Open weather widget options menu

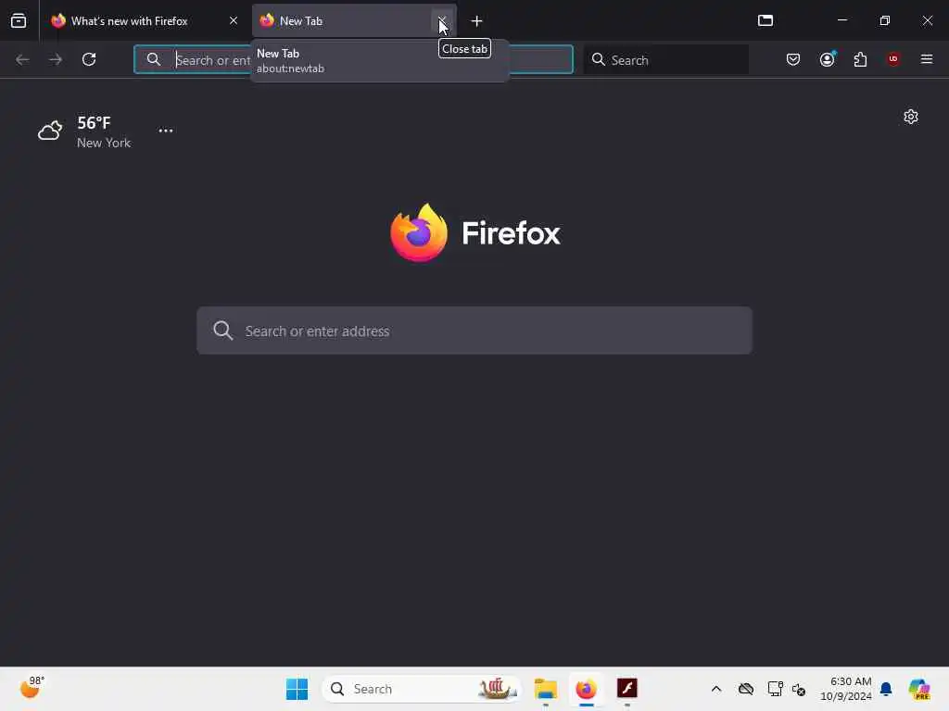click(166, 131)
